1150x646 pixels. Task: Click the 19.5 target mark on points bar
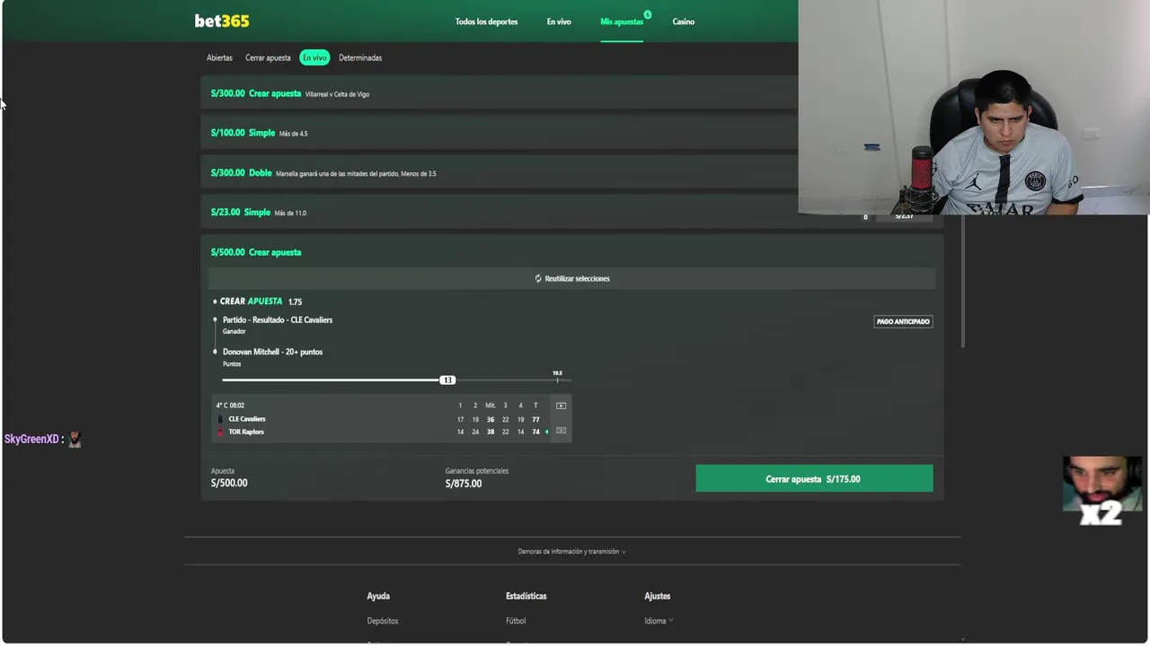point(557,376)
